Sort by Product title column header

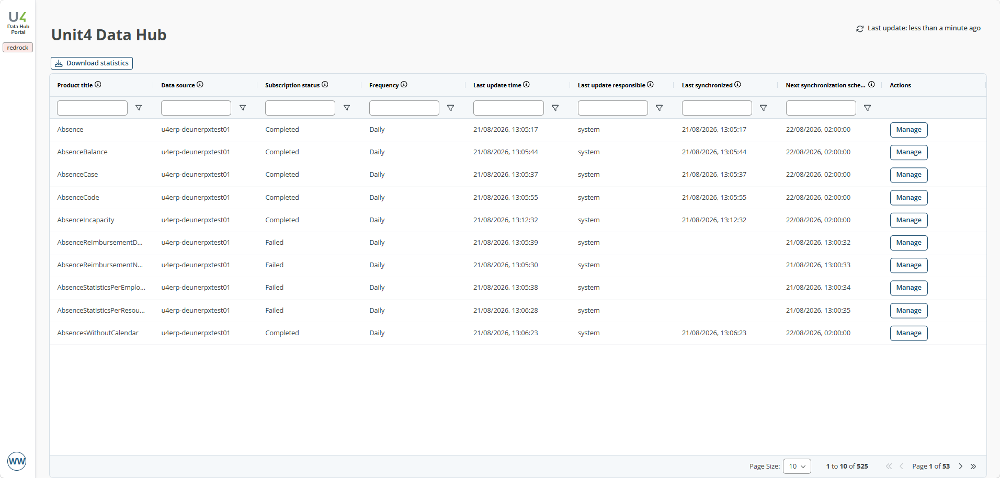click(x=75, y=85)
